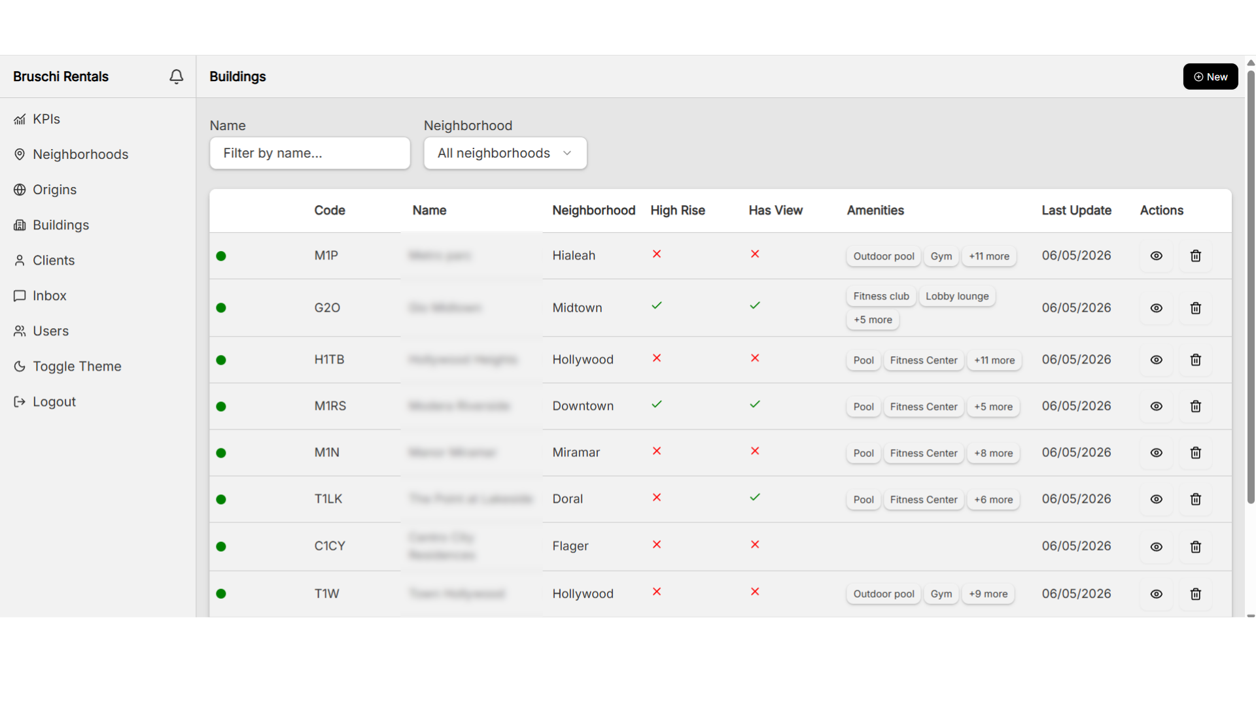Click the Last Update column header

[x=1076, y=210]
